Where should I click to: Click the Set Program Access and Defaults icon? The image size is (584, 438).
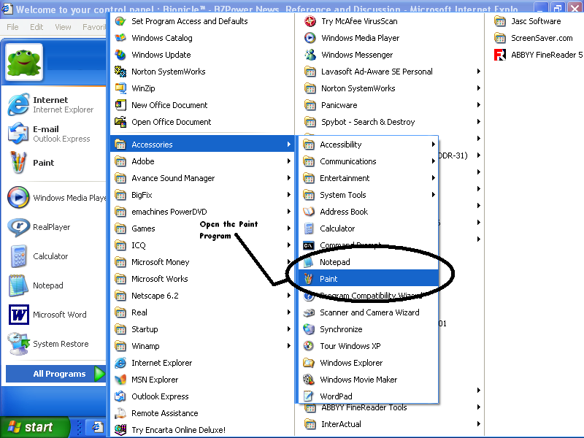tap(120, 21)
